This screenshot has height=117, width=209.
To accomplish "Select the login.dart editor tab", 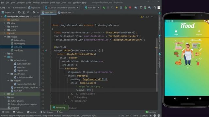I will pyautogui.click(x=49, y=13).
